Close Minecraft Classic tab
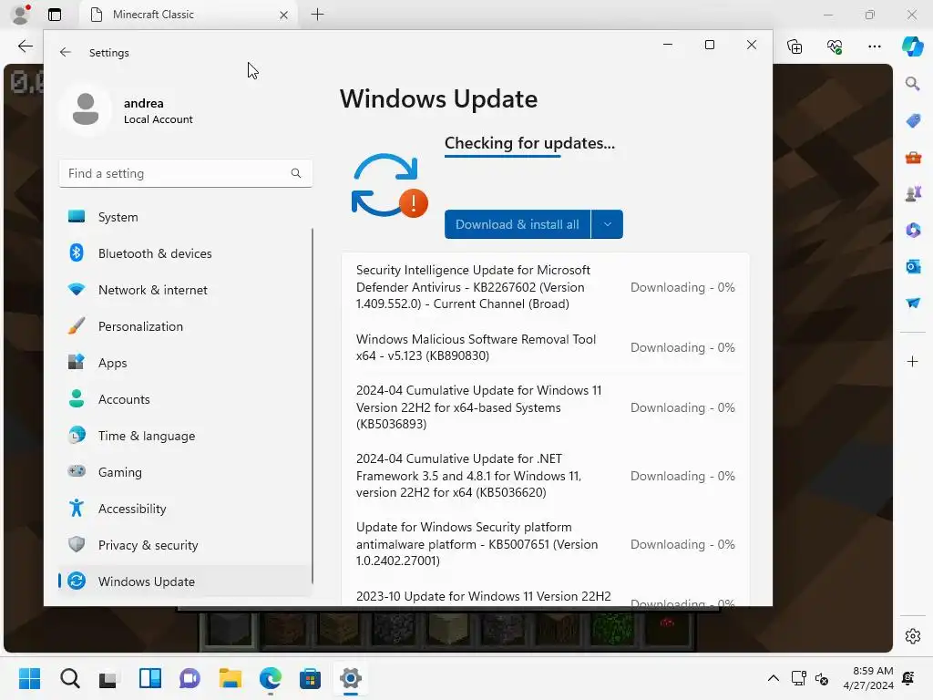 284,15
